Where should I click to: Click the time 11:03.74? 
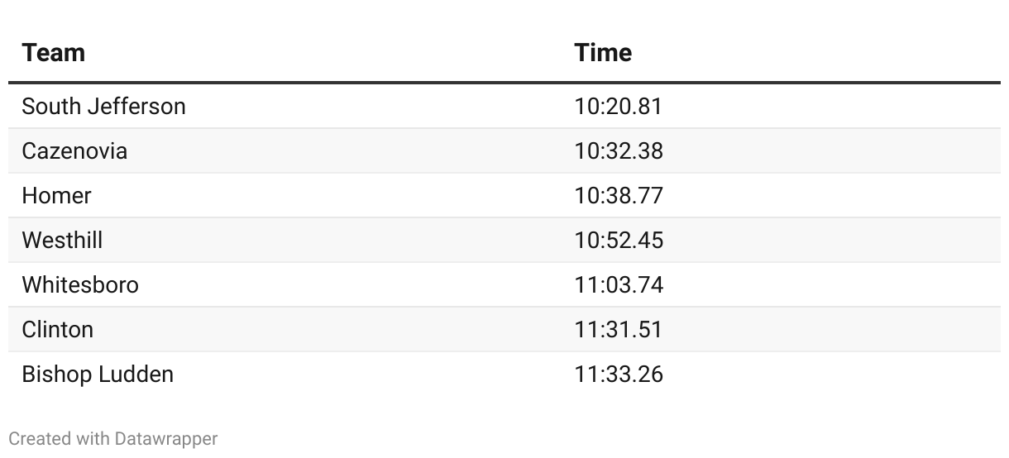[619, 285]
